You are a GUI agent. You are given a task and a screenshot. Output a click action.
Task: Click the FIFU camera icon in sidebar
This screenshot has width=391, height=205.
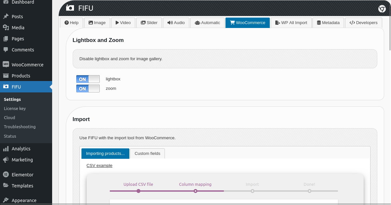(x=6, y=87)
